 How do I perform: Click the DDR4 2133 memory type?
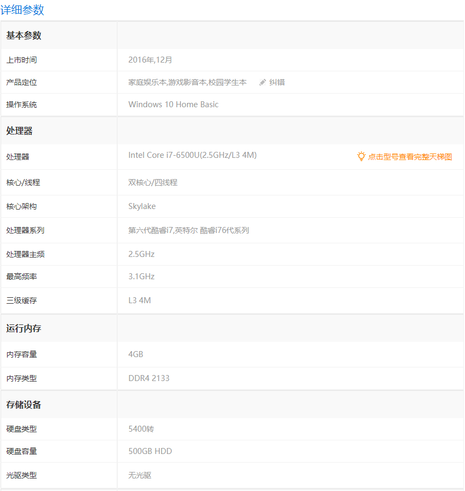click(149, 378)
